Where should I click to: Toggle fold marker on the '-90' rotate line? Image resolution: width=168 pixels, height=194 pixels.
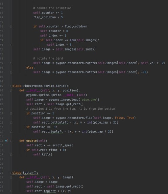pos(11,72)
